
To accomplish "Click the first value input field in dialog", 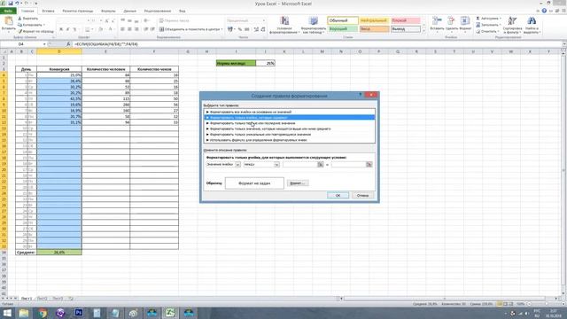I will [299, 165].
